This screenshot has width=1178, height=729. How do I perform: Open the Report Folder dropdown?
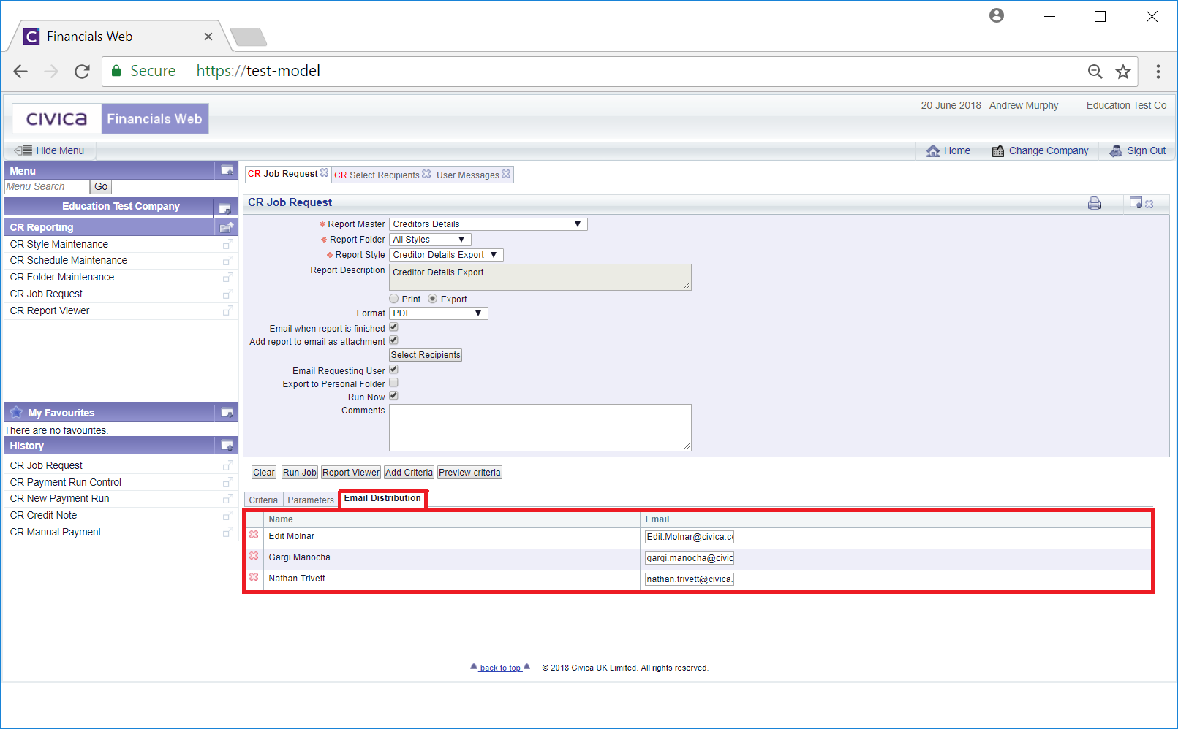(x=430, y=240)
